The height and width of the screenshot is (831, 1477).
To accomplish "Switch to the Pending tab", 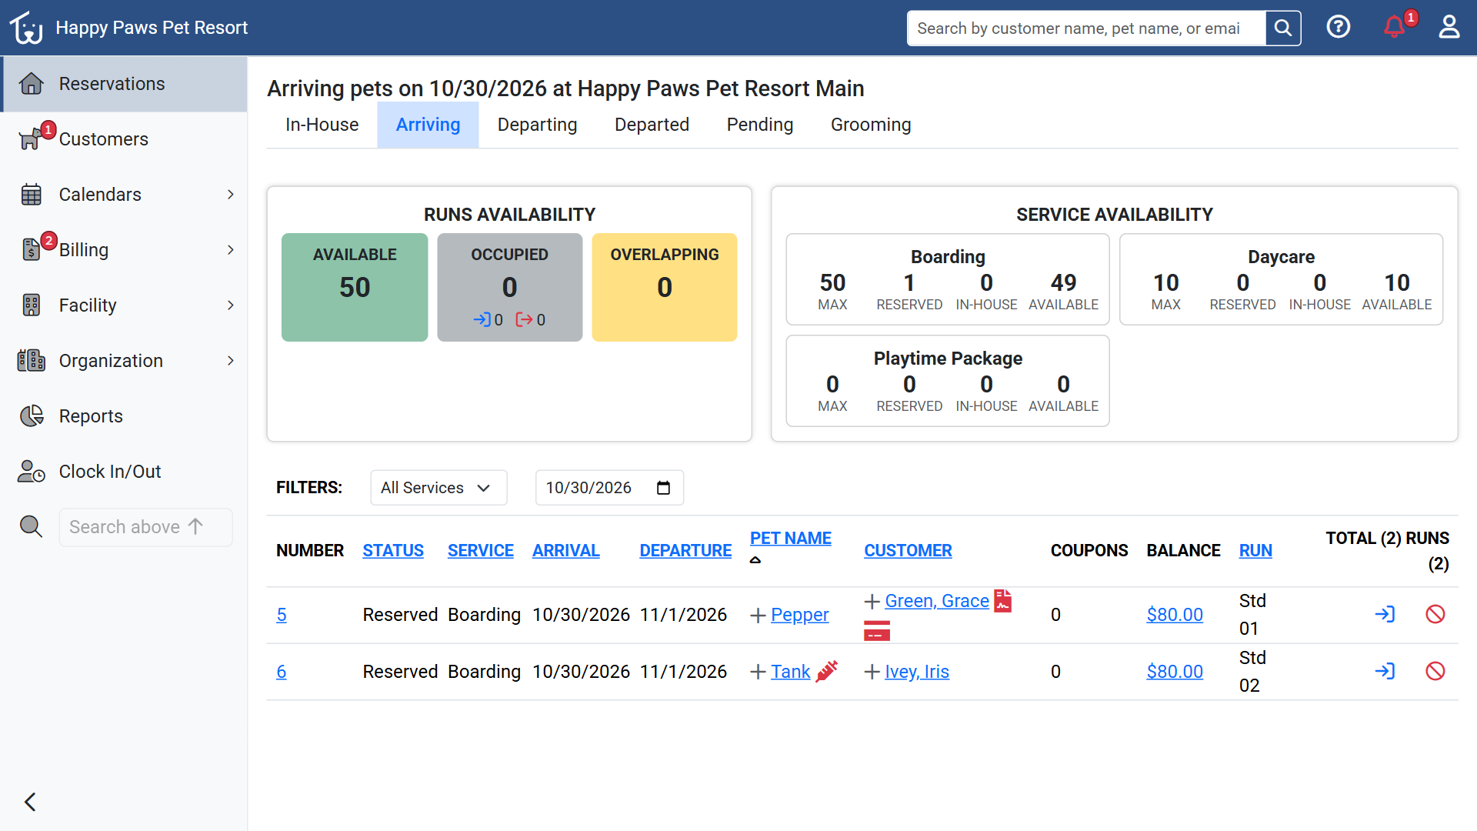I will pos(759,125).
